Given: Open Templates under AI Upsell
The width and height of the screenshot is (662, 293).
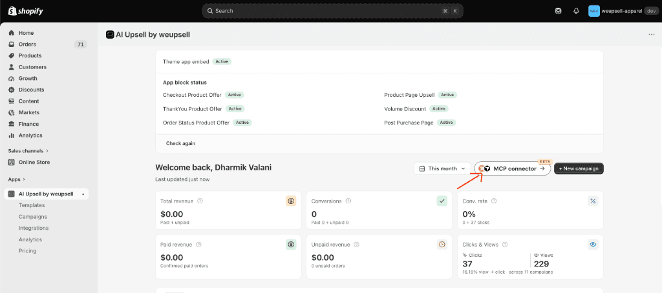Looking at the screenshot, I should [x=32, y=205].
